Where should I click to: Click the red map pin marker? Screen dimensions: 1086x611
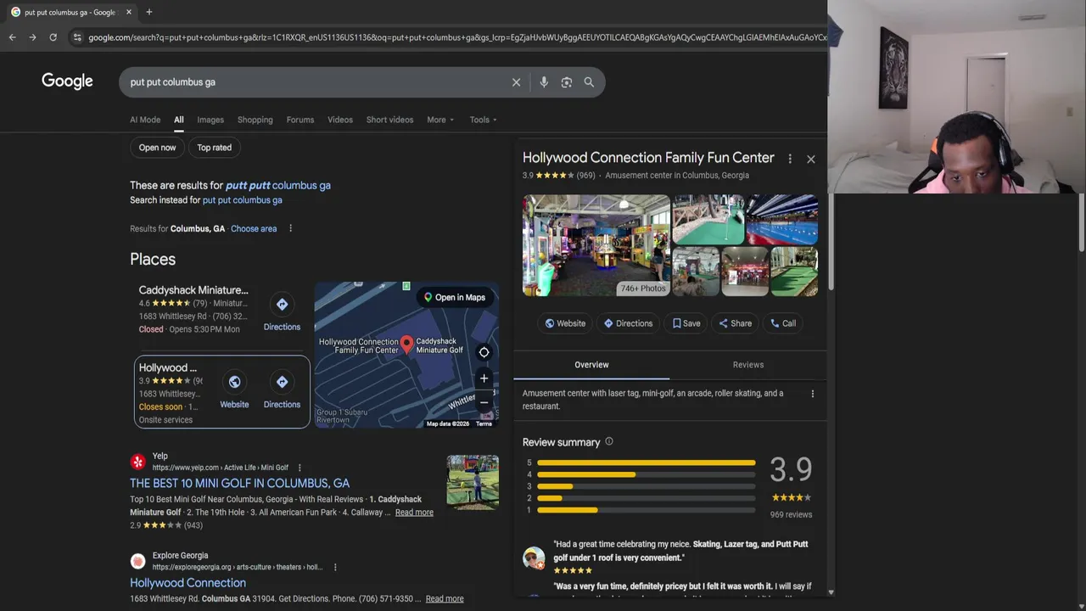406,344
